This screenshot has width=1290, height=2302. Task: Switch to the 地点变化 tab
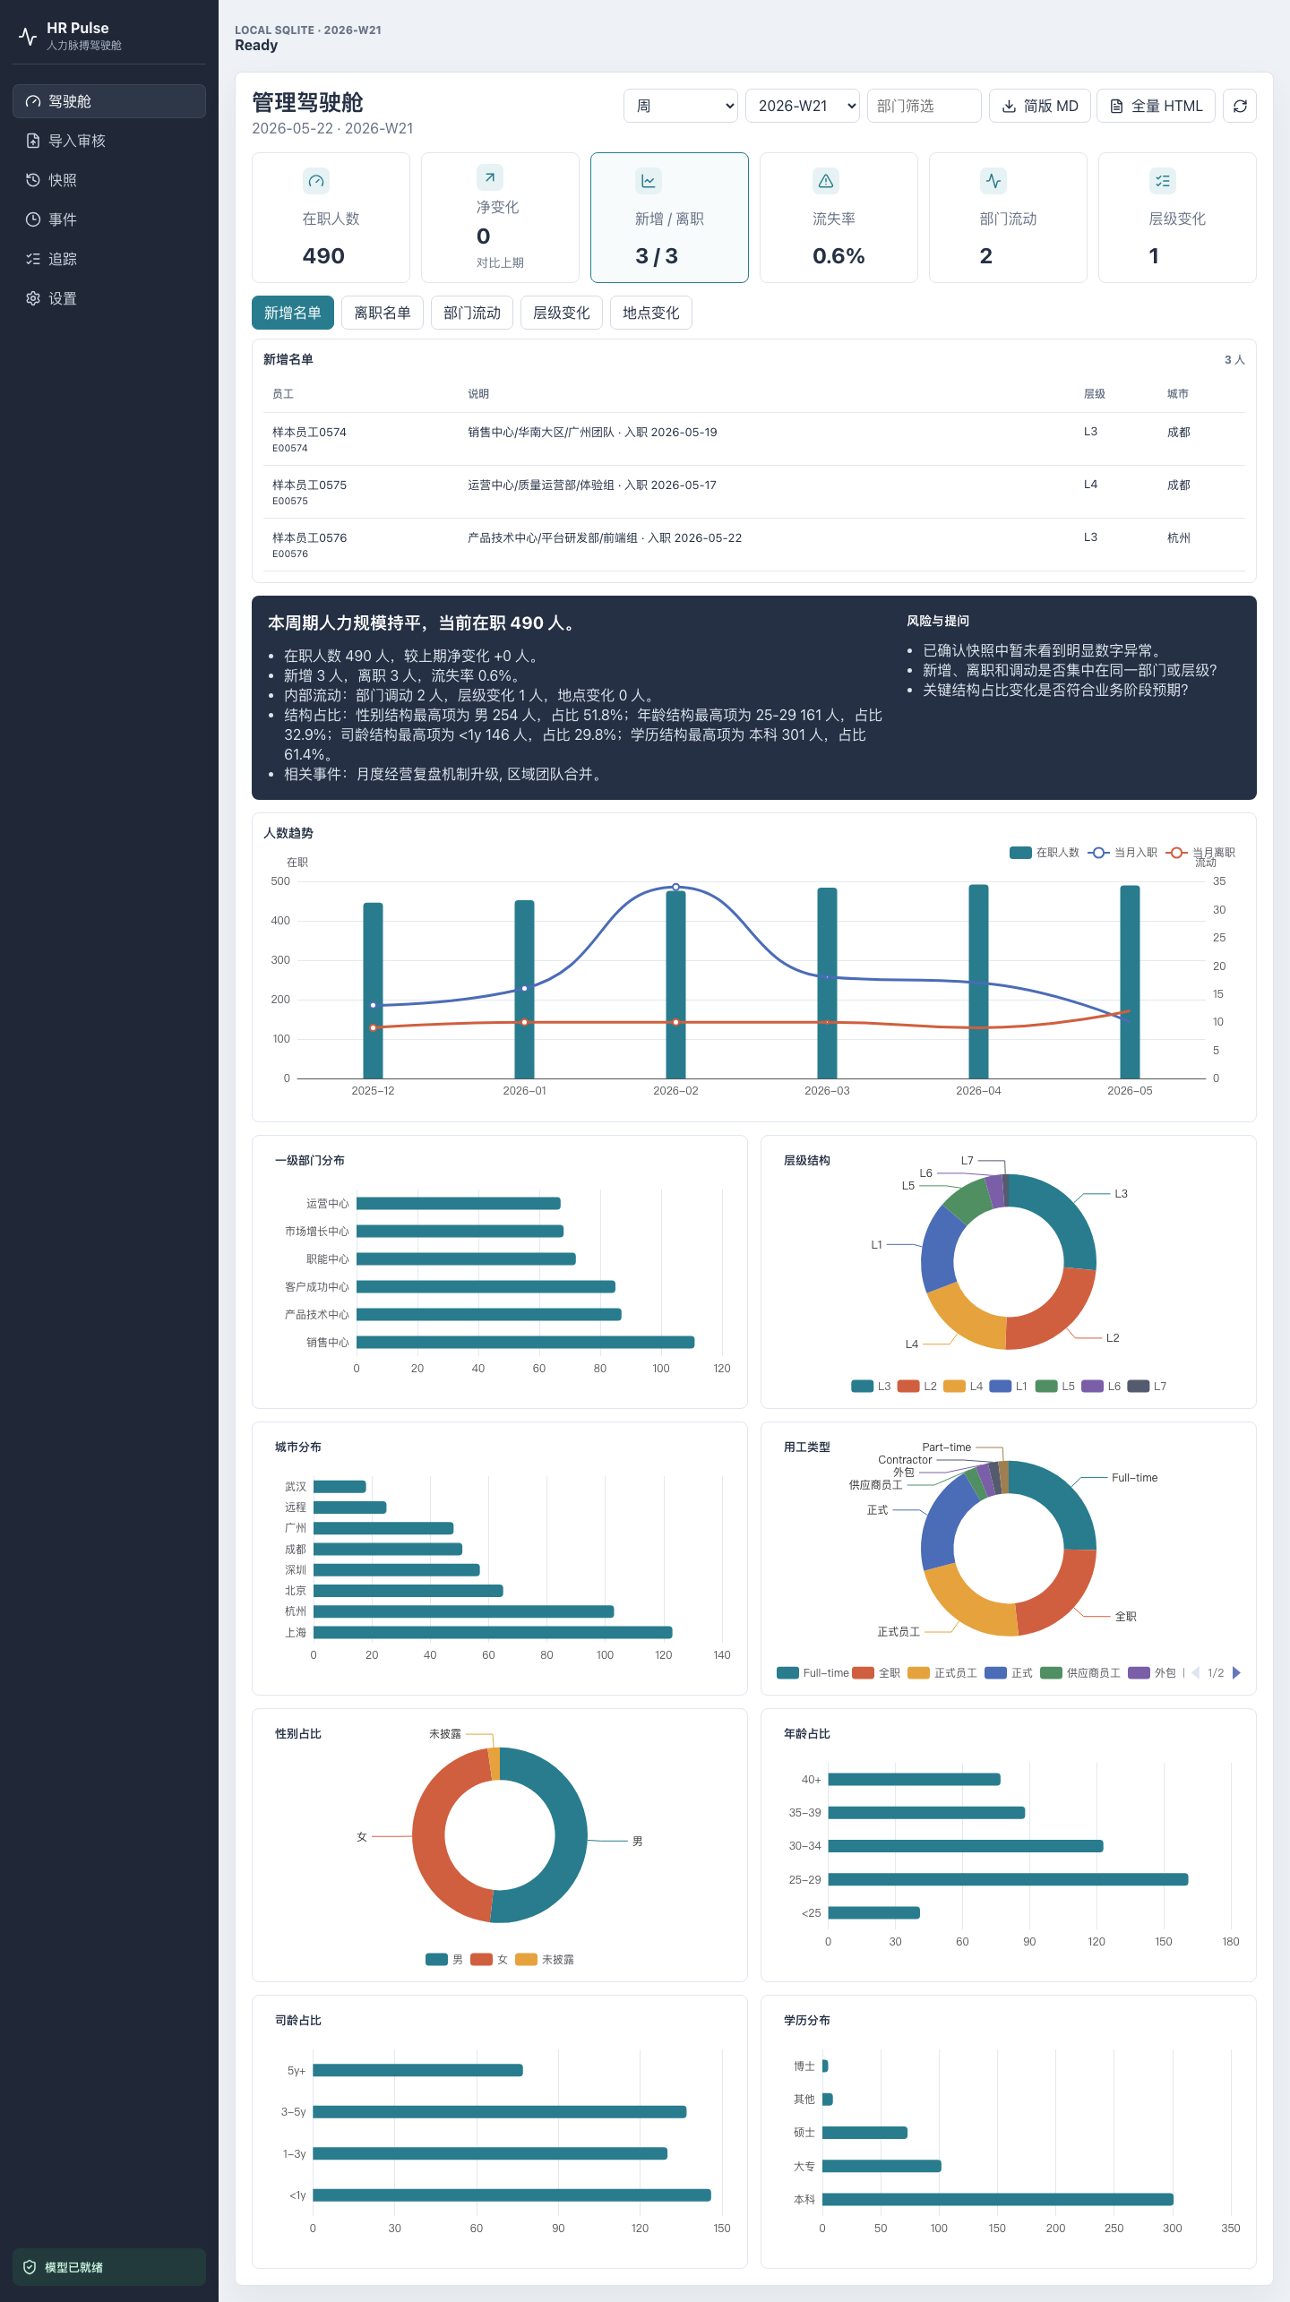coord(651,313)
